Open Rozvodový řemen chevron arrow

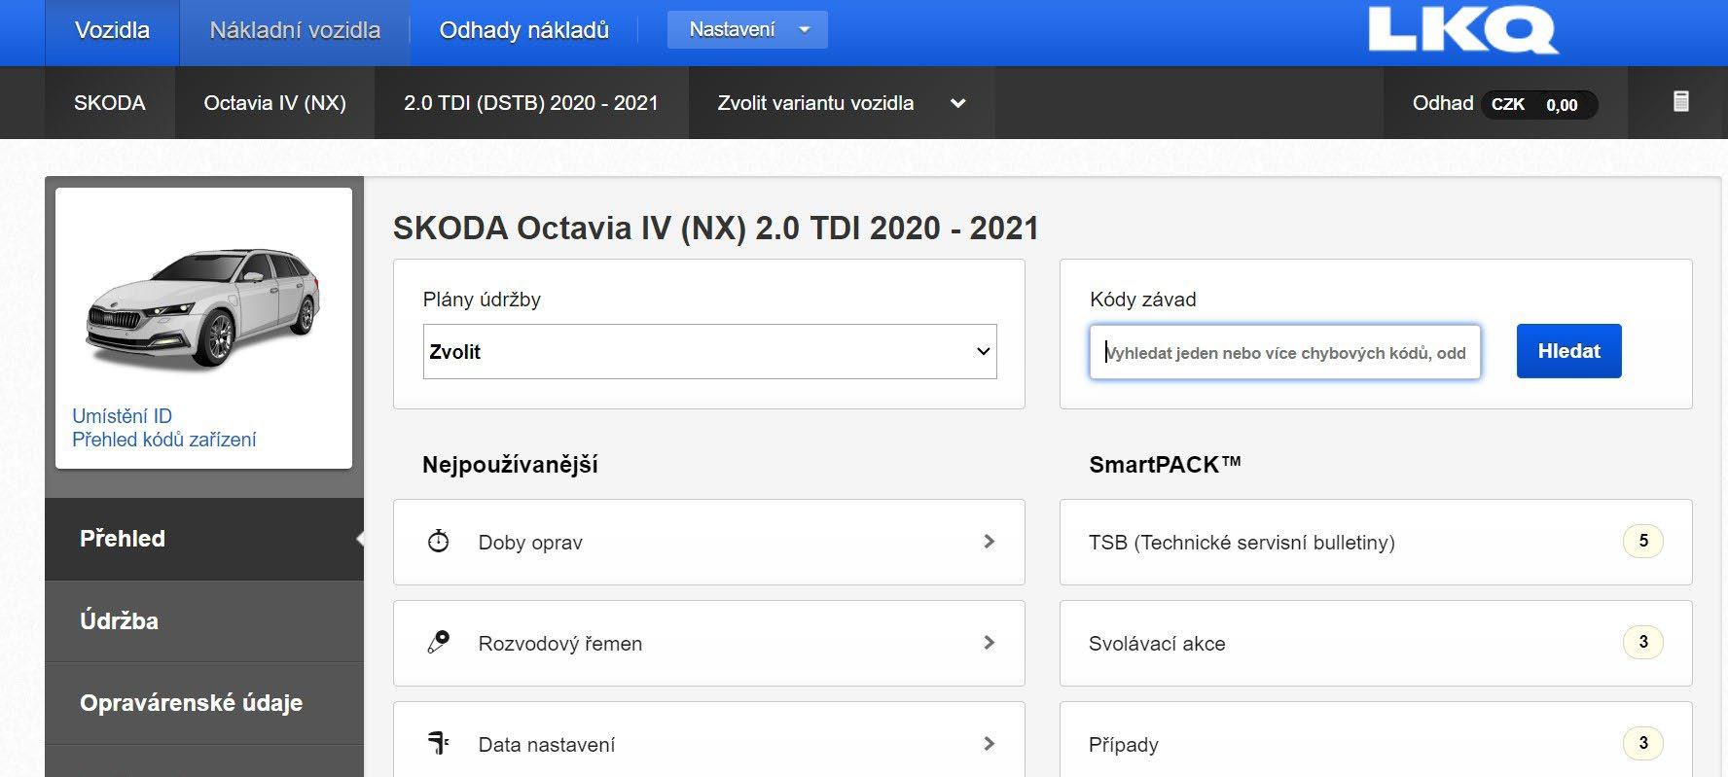pyautogui.click(x=989, y=643)
